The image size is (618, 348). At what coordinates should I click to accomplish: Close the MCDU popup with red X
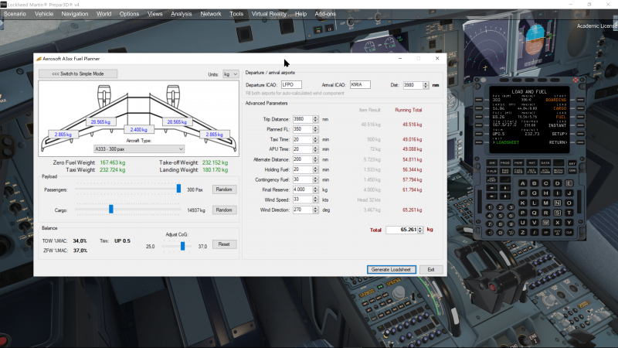576,80
